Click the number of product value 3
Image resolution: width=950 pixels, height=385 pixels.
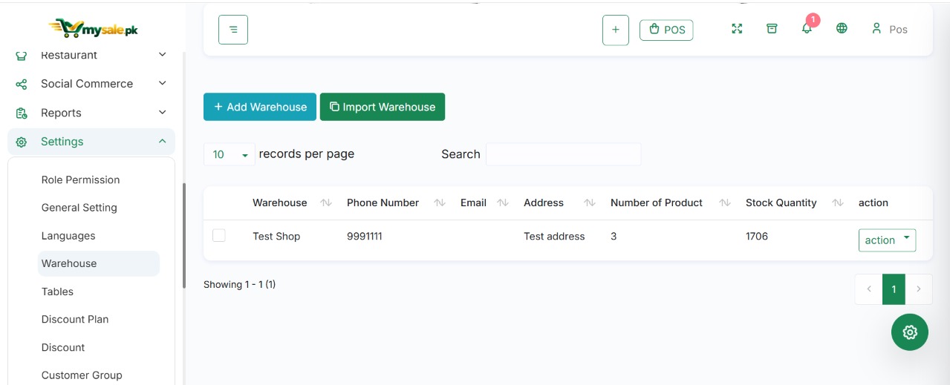coord(614,236)
